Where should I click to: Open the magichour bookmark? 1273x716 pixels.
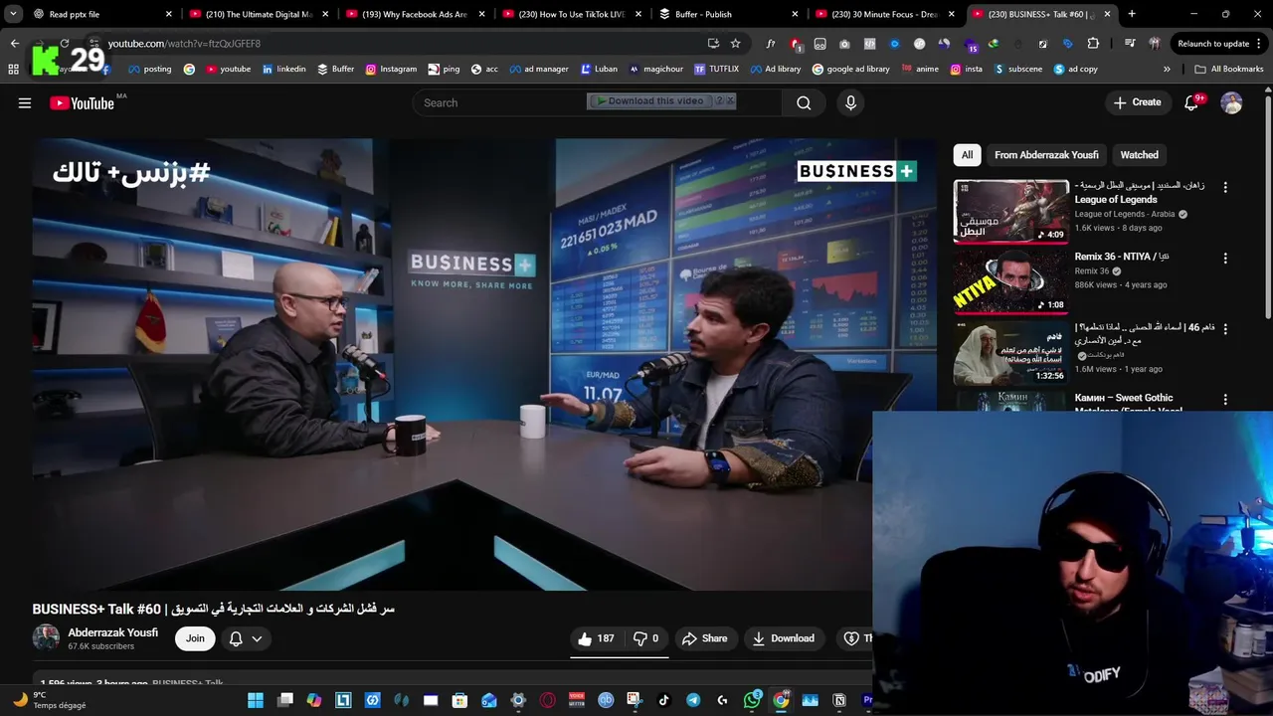[x=655, y=69]
